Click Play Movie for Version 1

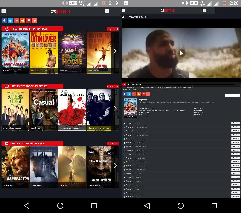click(236, 123)
